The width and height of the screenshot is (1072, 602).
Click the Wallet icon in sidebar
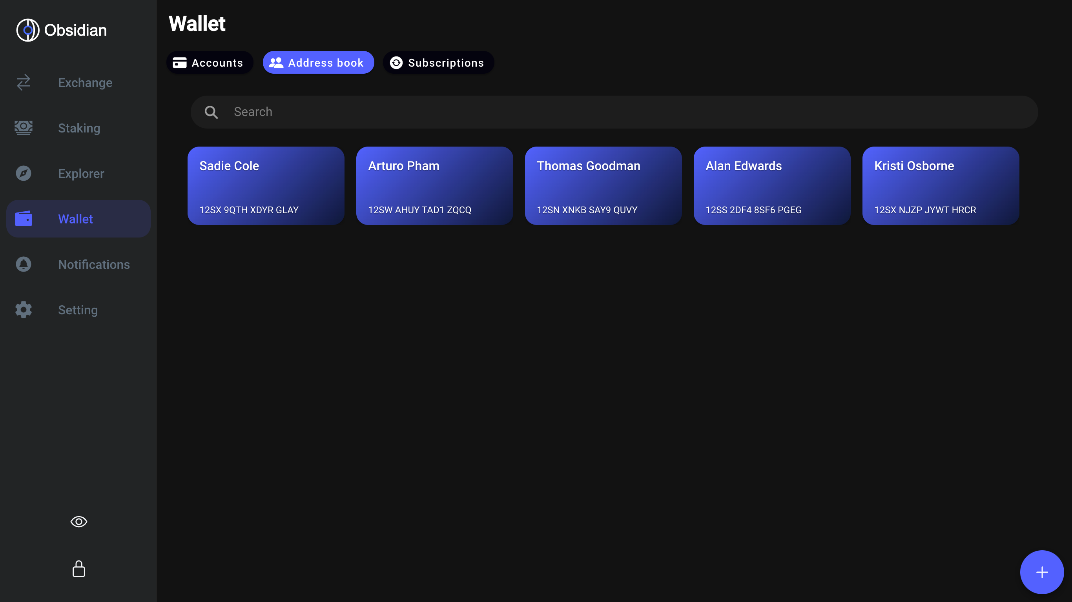(24, 219)
